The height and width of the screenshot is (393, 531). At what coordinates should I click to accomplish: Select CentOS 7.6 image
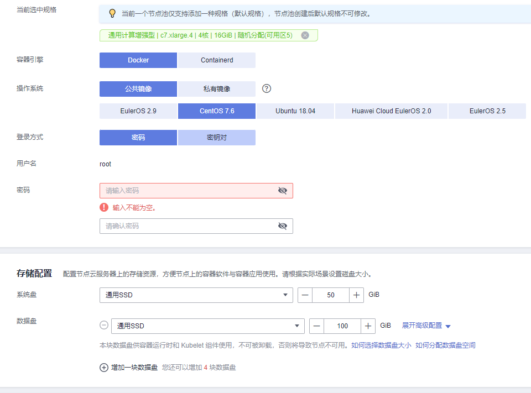pyautogui.click(x=217, y=111)
